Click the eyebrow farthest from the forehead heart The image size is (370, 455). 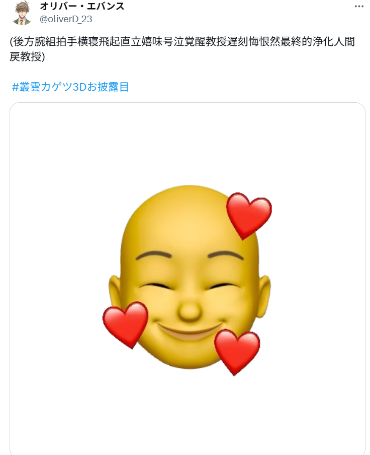153,255
